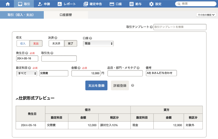Click help icon next to 決済

pyautogui.click(x=56, y=38)
